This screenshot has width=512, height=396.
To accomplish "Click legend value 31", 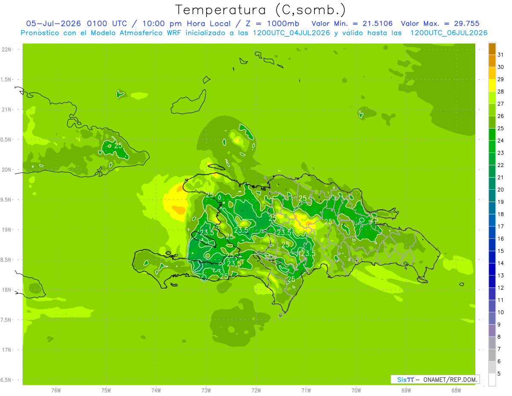I will (501, 55).
